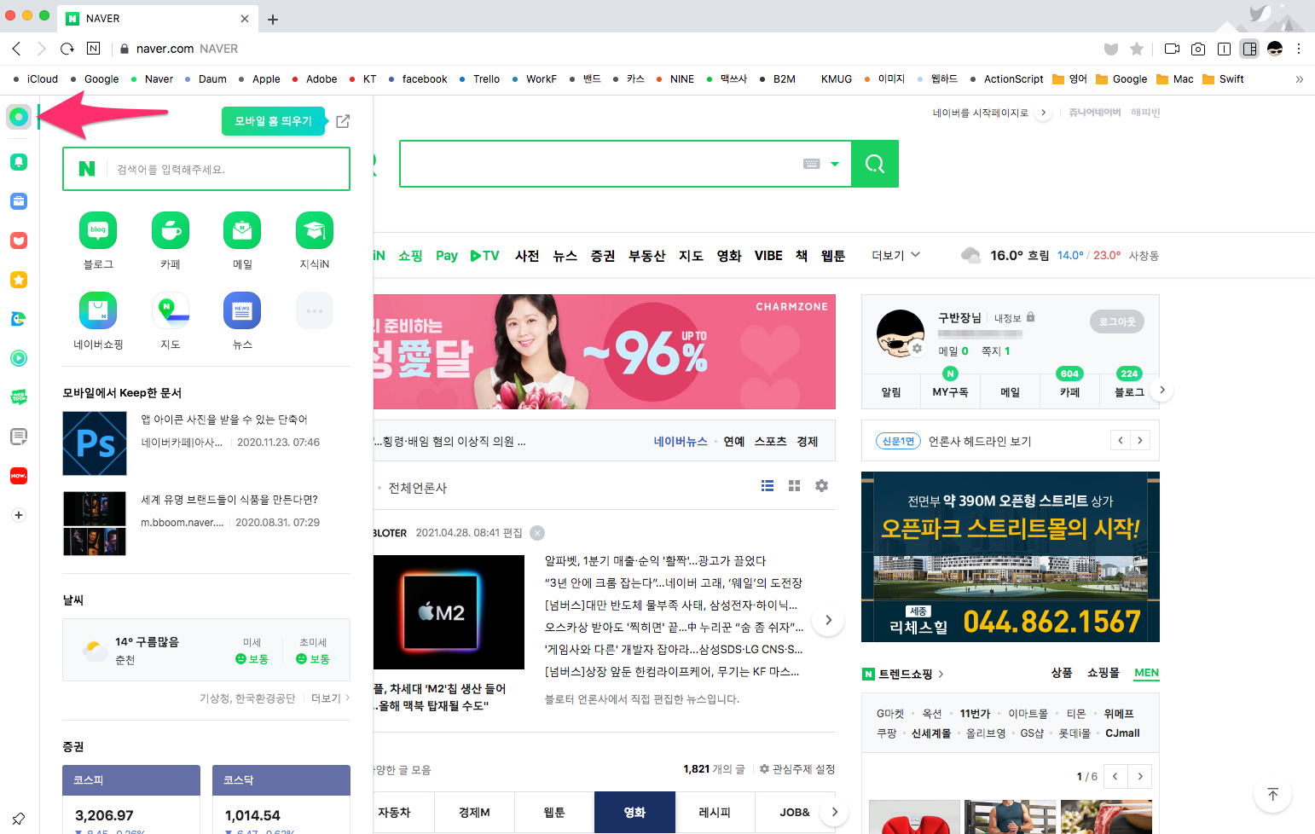Click the 로그아웃 button
Screen dimensions: 1315x834
tap(1117, 321)
